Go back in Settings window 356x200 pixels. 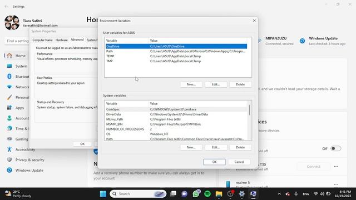click(x=6, y=7)
